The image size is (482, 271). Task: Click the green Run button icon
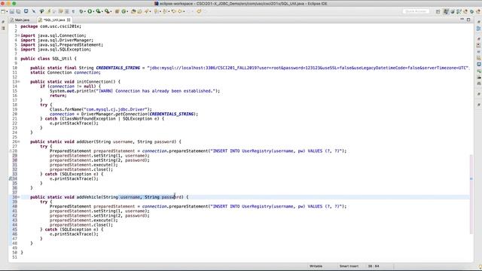click(x=90, y=11)
